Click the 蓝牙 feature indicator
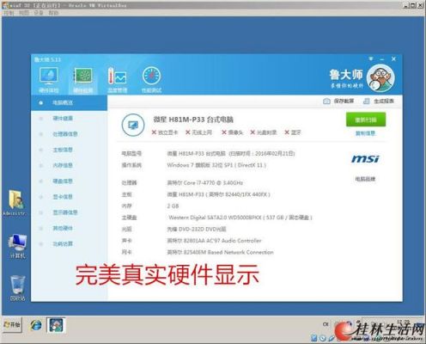 (293, 132)
